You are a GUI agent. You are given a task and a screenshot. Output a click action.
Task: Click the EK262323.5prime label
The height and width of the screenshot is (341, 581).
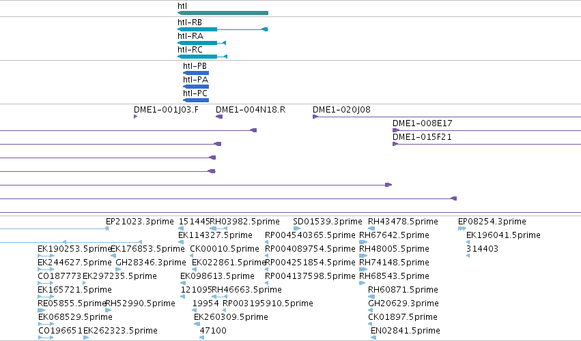point(120,331)
